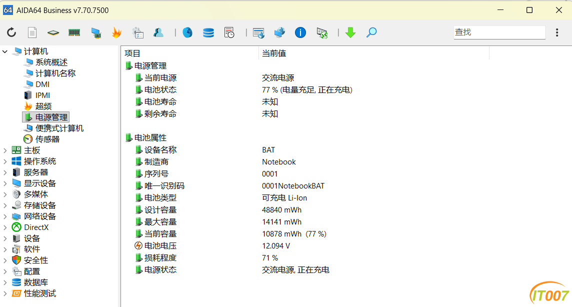Click the Refresh toolbar icon
This screenshot has width=572, height=307.
coord(11,32)
